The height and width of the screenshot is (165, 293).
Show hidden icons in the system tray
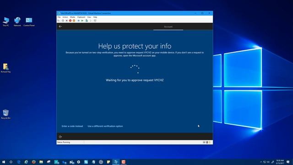click(x=261, y=162)
